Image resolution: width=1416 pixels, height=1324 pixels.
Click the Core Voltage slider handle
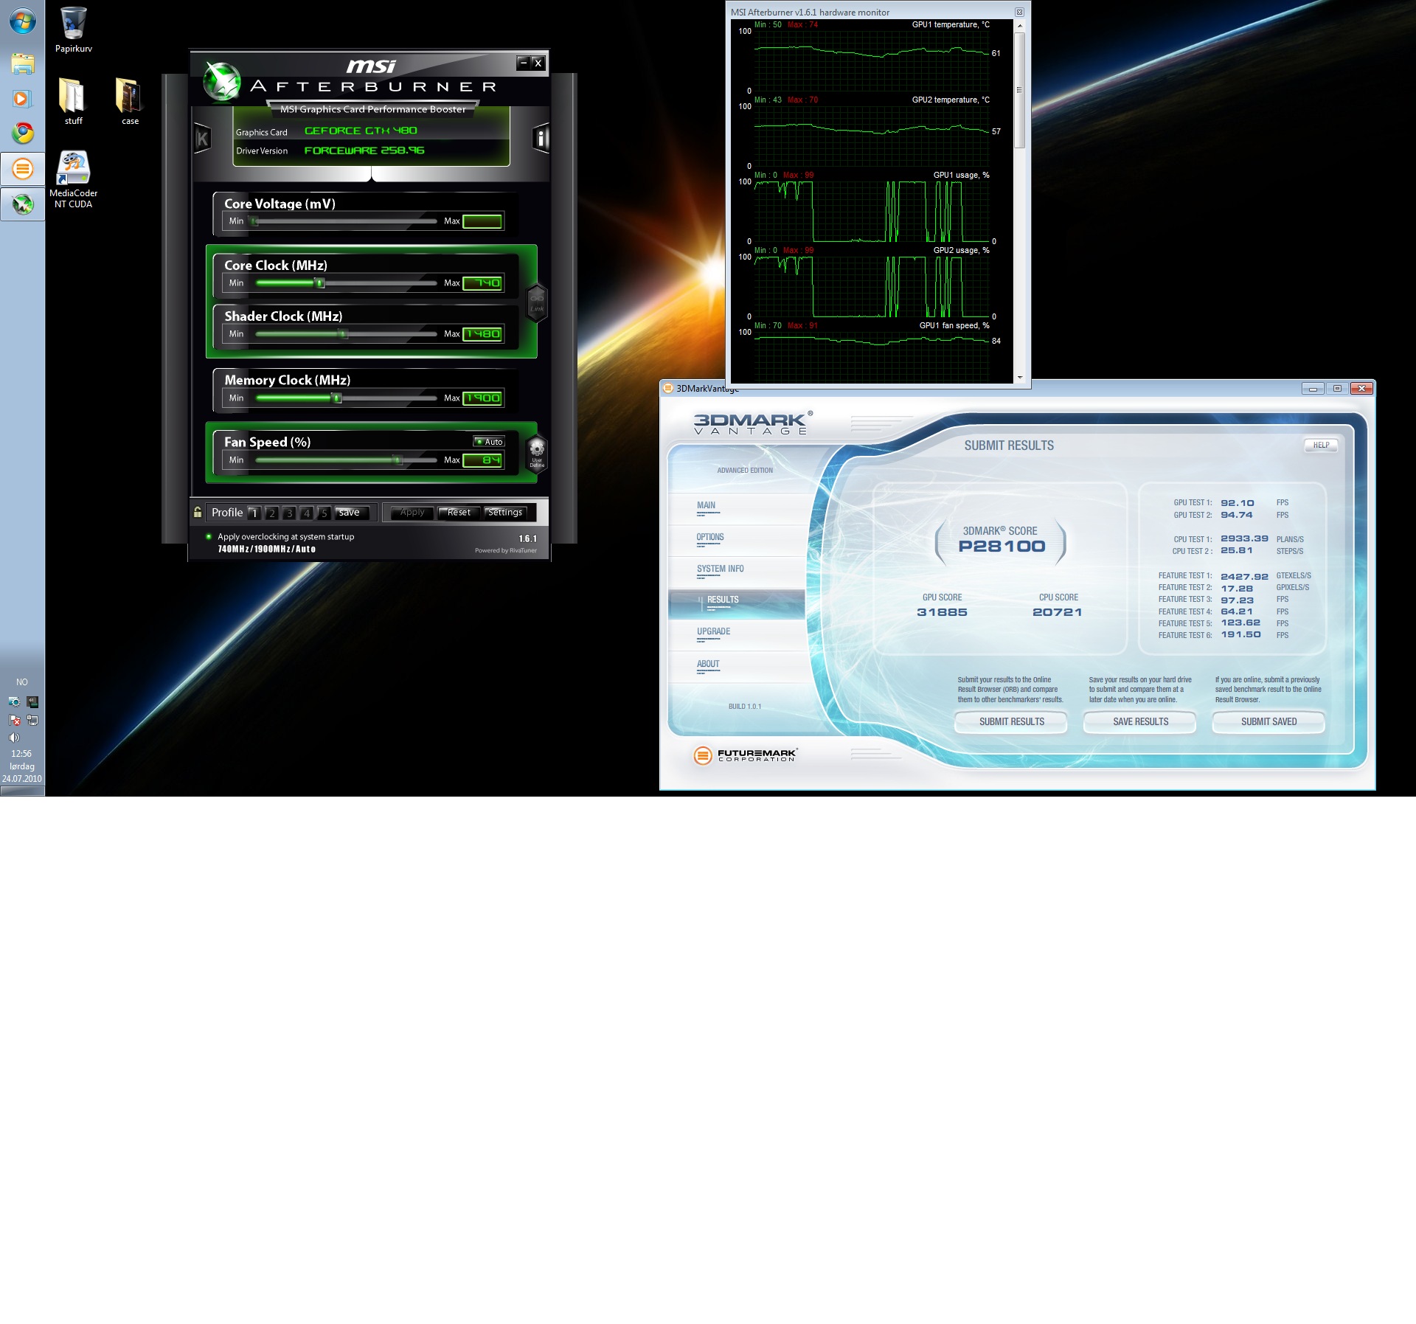tap(254, 221)
